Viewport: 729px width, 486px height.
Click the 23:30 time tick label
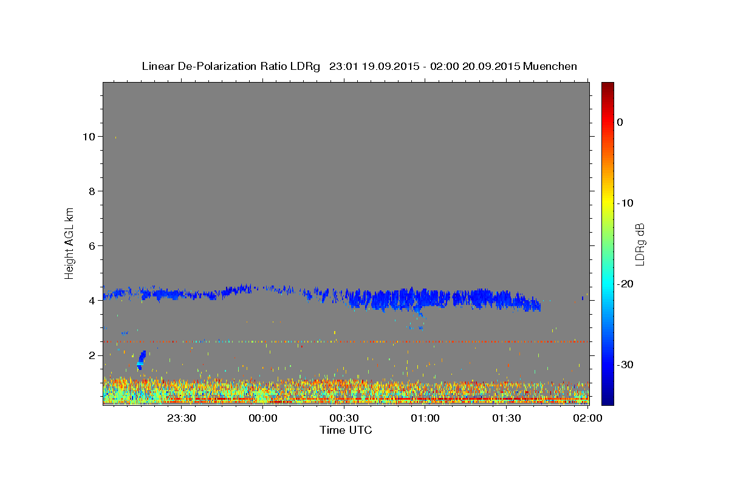(x=182, y=418)
